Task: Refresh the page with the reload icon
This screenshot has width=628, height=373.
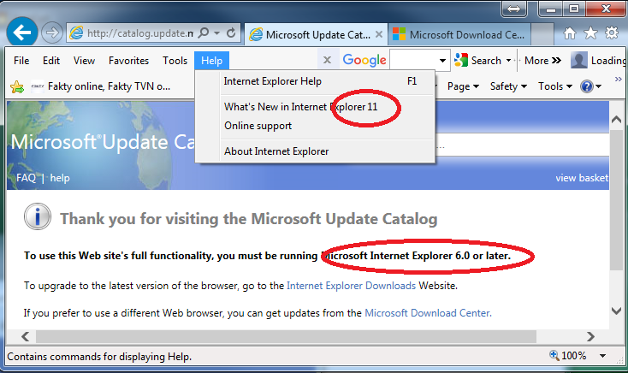Action: point(231,33)
